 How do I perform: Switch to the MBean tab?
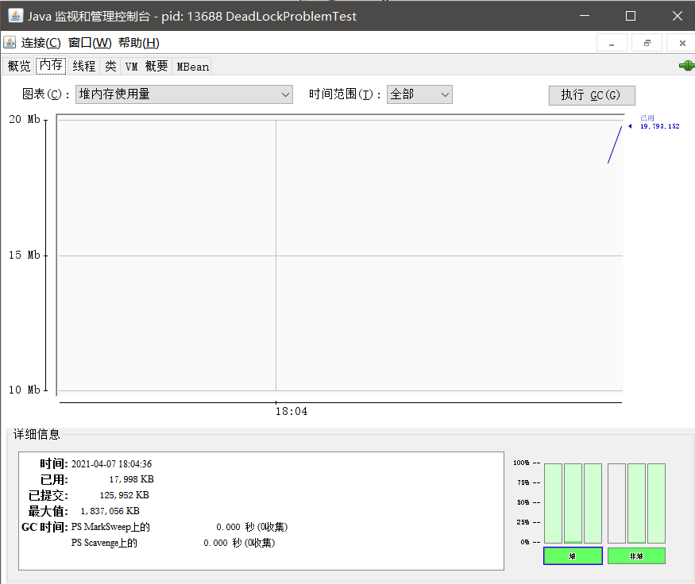[192, 67]
